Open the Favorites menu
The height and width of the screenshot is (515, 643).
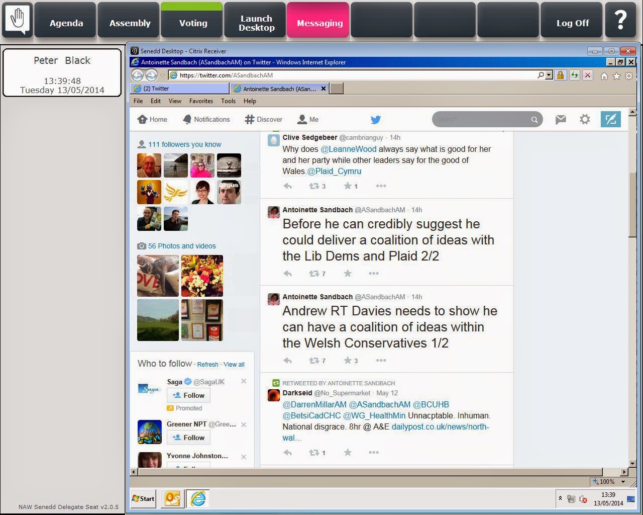click(201, 101)
